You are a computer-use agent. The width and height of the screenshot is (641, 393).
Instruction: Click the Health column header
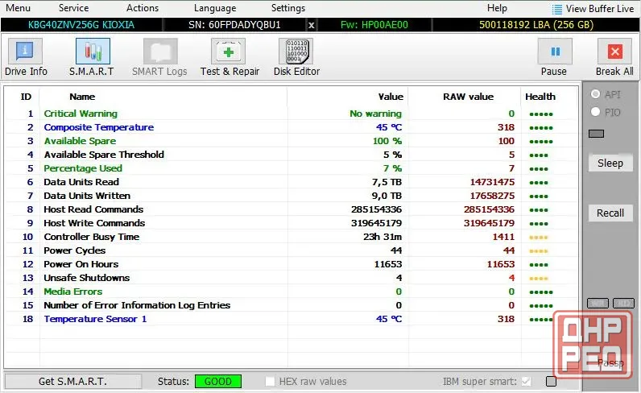[540, 97]
